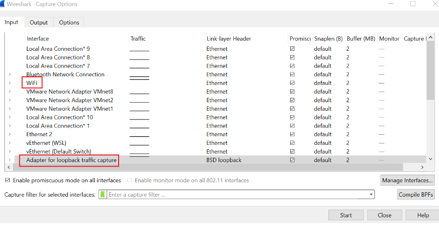Image resolution: width=439 pixels, height=225 pixels.
Task: Open the capture filter dropdown arrow
Action: point(371,195)
